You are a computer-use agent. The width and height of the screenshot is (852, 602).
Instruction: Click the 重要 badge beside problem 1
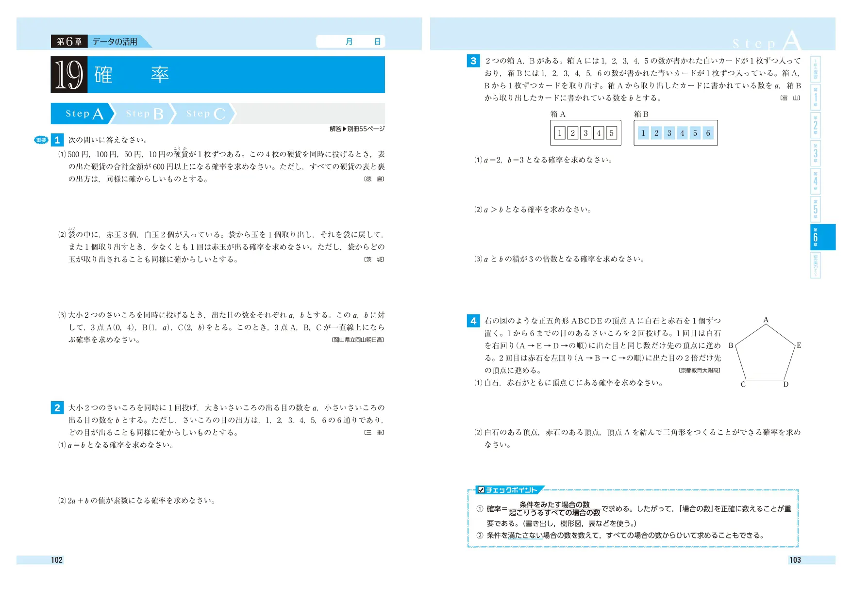click(41, 140)
